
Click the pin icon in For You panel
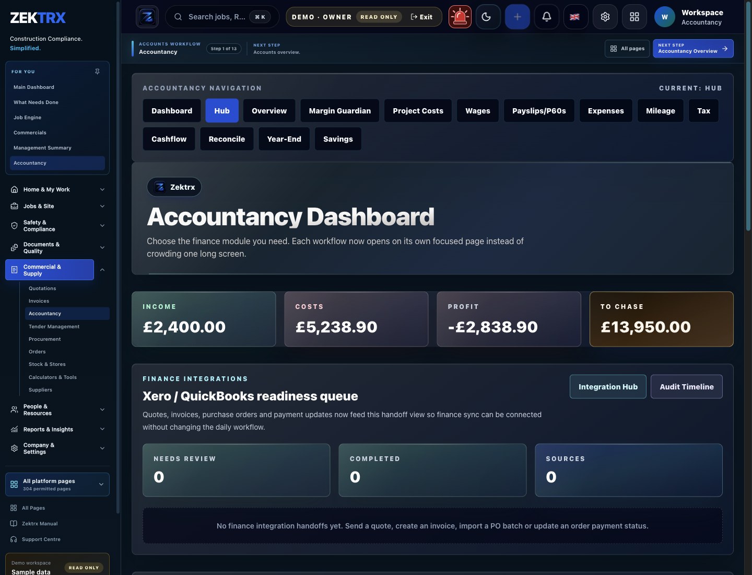[97, 72]
